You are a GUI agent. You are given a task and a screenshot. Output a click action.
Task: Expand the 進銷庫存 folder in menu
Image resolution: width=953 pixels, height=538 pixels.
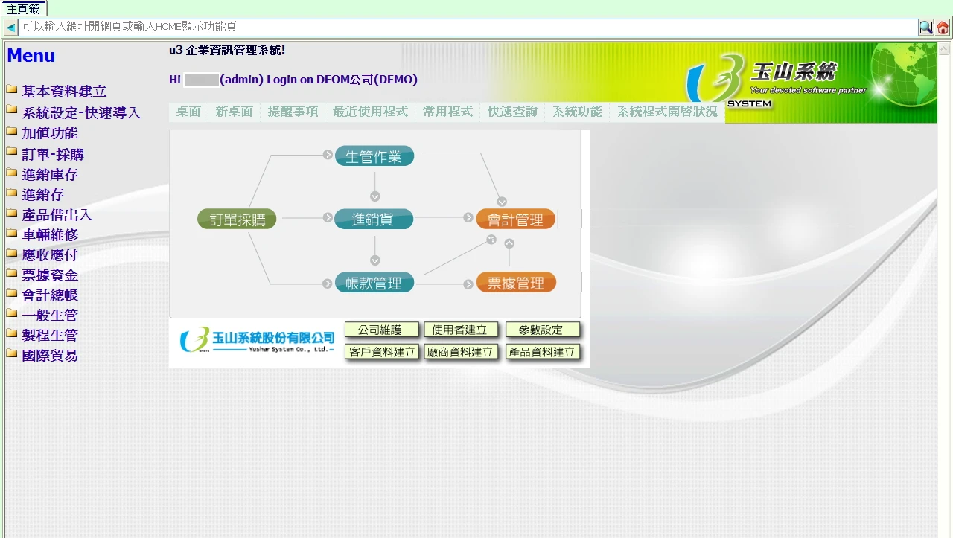50,175
